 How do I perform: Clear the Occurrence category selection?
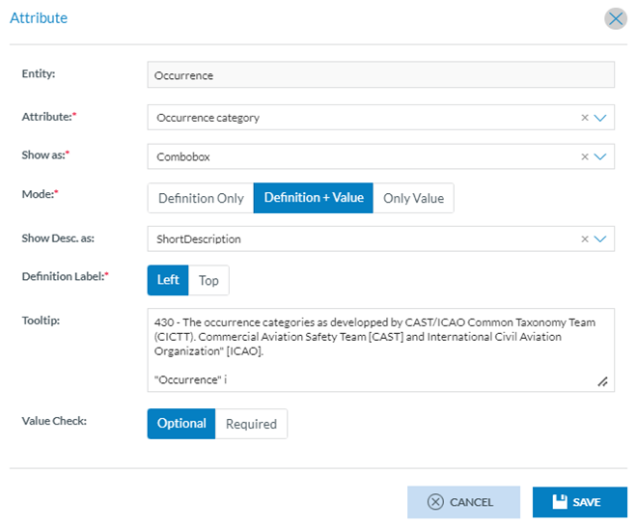pyautogui.click(x=584, y=118)
